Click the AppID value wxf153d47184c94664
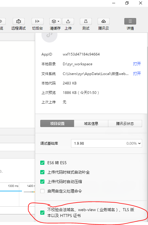The image size is (148, 225). (x=81, y=54)
